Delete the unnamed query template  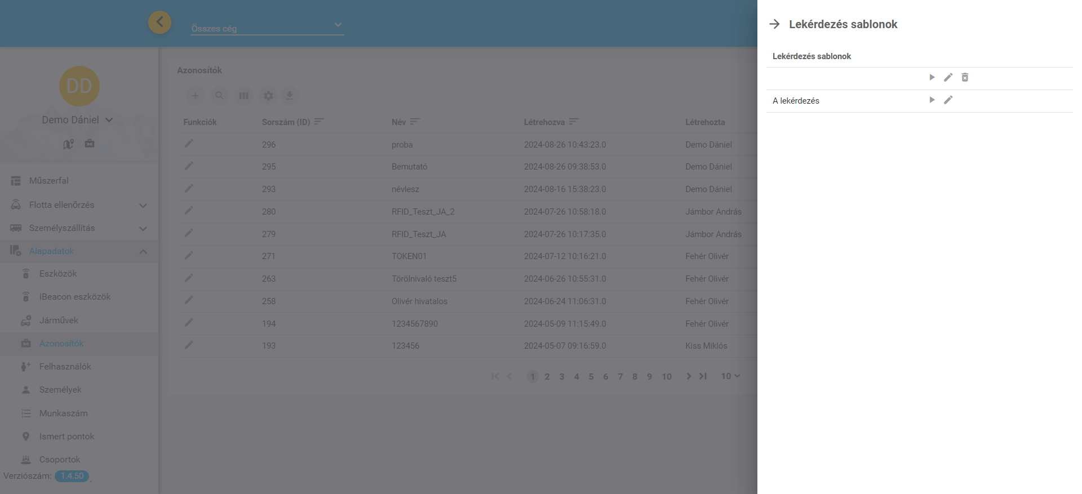click(964, 77)
